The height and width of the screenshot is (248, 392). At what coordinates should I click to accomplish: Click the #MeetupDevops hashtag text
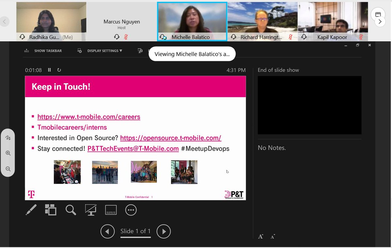[x=205, y=148]
